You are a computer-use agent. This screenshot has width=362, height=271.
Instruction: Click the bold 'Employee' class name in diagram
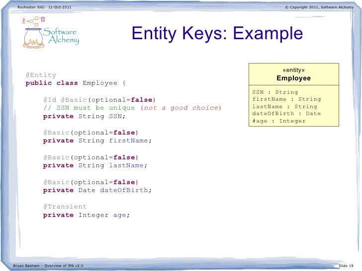point(293,78)
